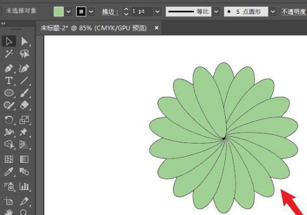Click the 1 pt stroke weight field
This screenshot has width=307, height=215.
[142, 12]
